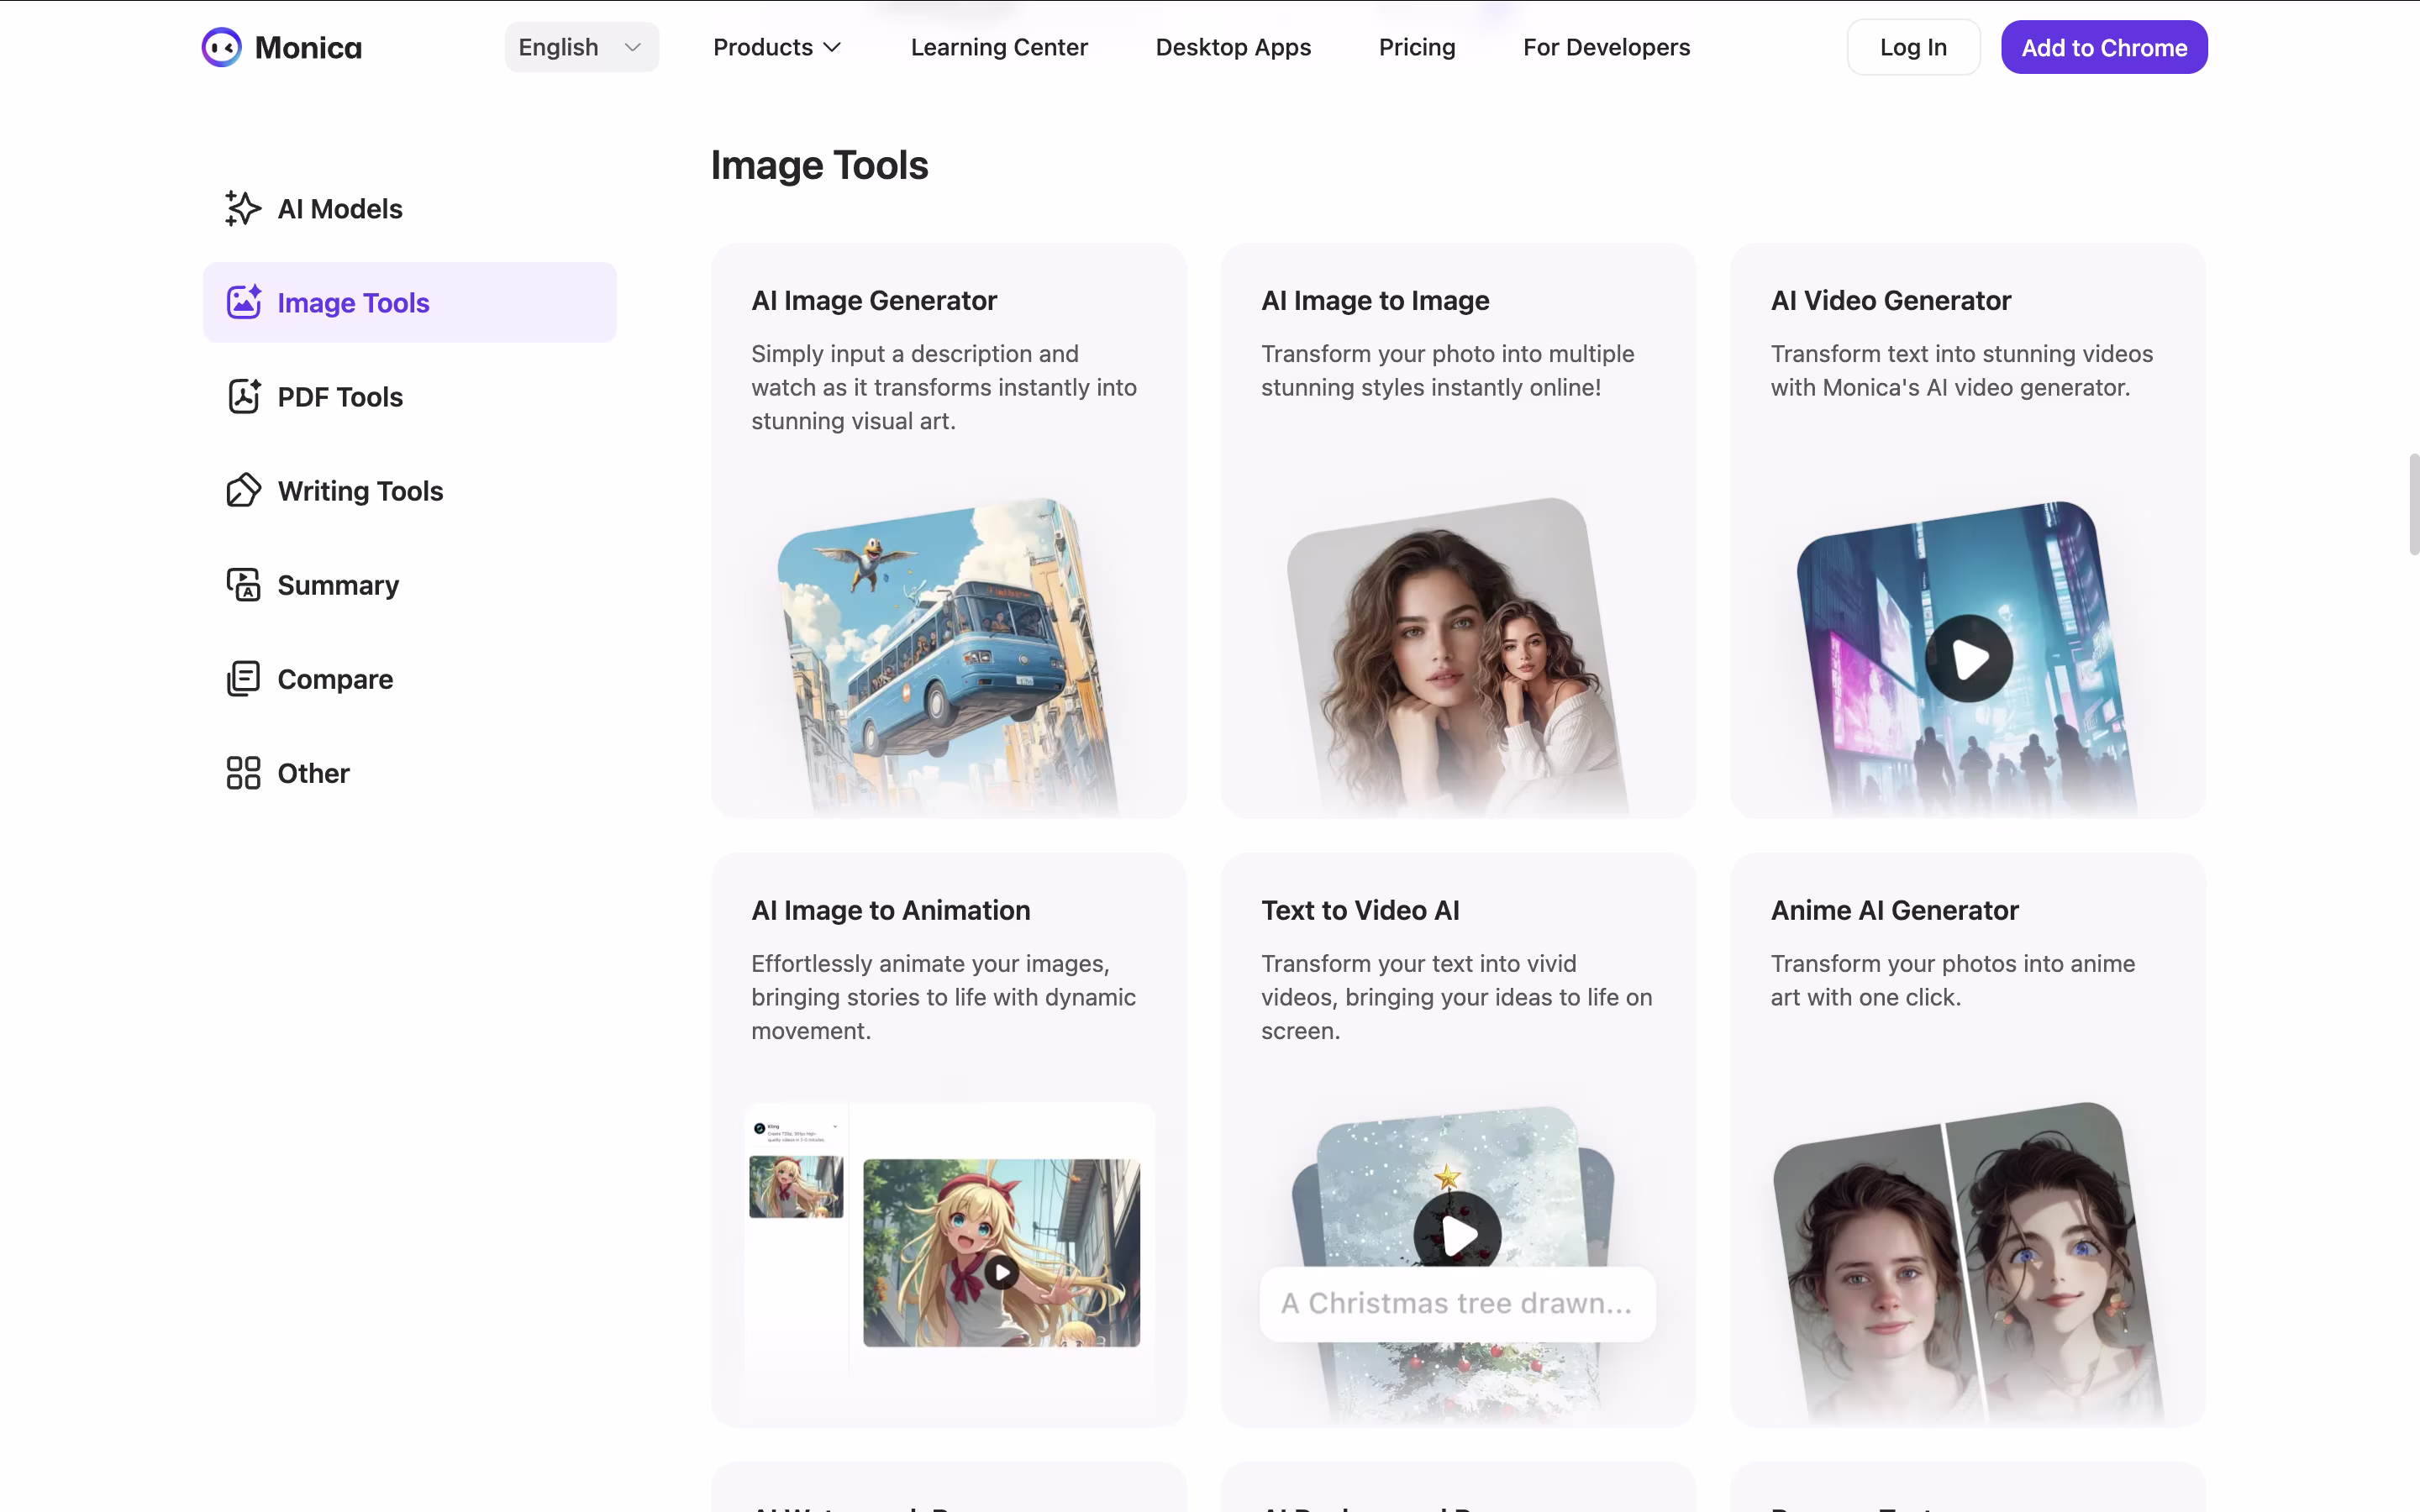Go to the Pricing page

coord(1416,47)
